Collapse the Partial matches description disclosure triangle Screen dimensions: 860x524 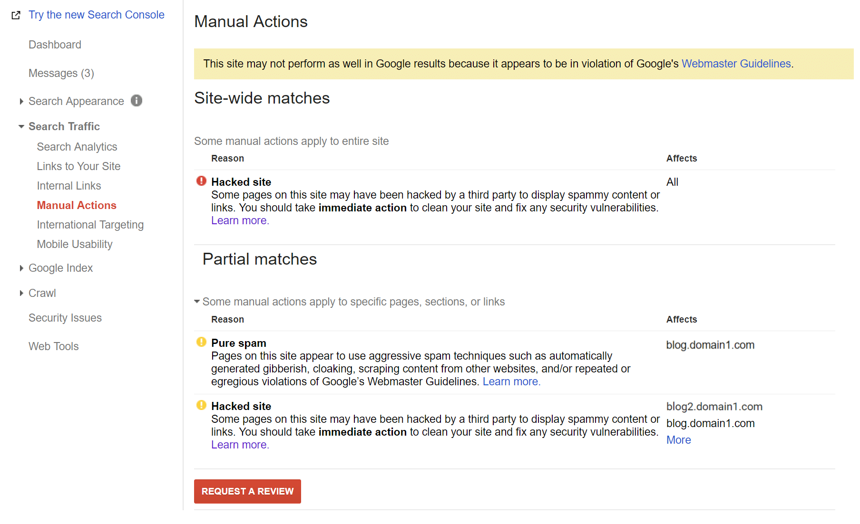click(x=196, y=301)
